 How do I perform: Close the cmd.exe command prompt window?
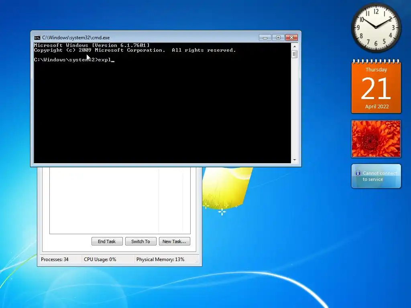pyautogui.click(x=291, y=38)
